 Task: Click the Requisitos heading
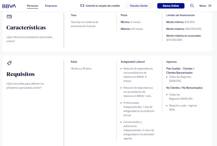click(x=20, y=74)
